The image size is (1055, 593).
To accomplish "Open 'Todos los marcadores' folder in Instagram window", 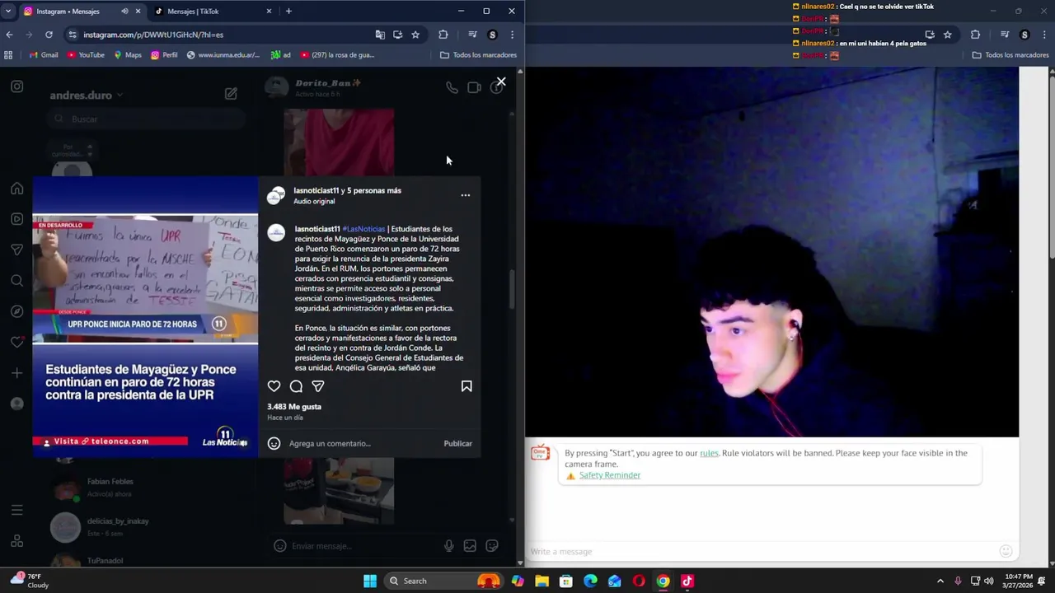I will pos(478,55).
